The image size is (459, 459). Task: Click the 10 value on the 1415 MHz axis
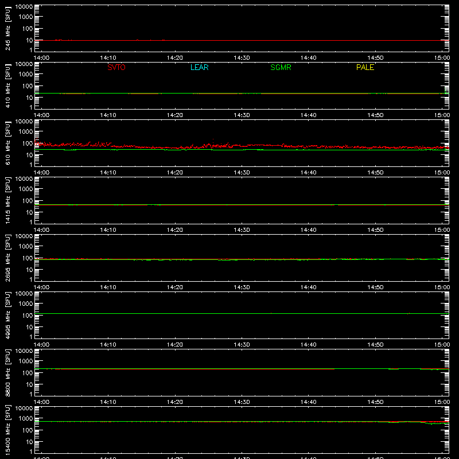click(29, 212)
